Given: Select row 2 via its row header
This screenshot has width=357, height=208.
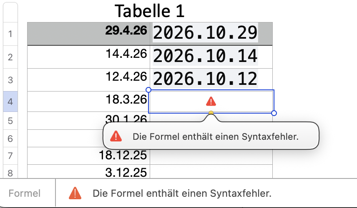Looking at the screenshot, I should coord(10,57).
